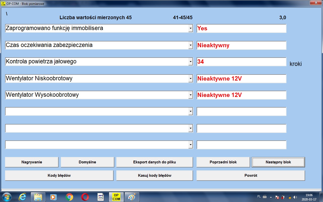Click the value field showing '34'
The image size is (323, 202).
[x=241, y=62]
